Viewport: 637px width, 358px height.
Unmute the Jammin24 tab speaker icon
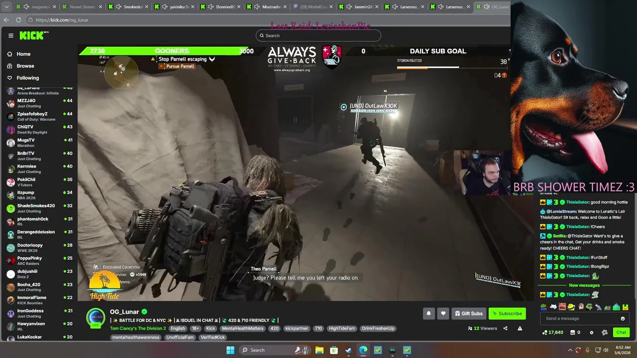349,7
